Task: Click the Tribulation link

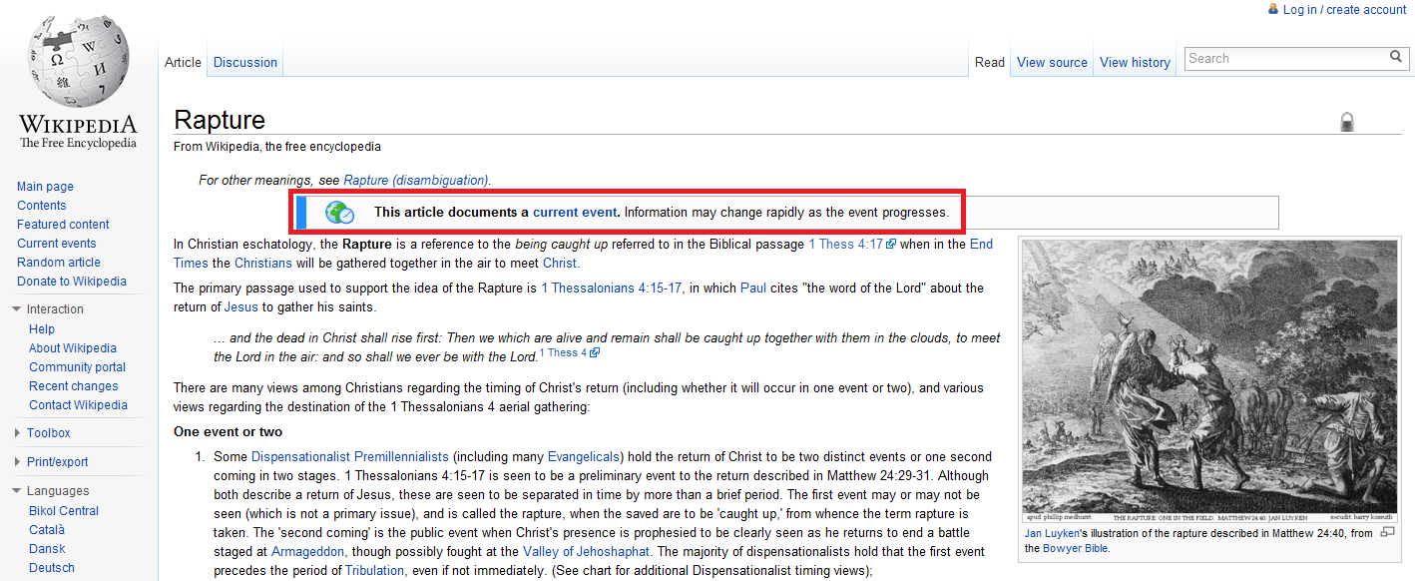Action: pyautogui.click(x=375, y=571)
